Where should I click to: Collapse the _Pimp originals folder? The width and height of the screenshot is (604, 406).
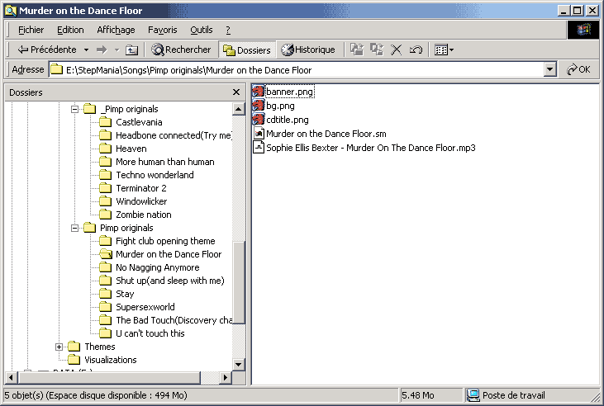pyautogui.click(x=74, y=109)
